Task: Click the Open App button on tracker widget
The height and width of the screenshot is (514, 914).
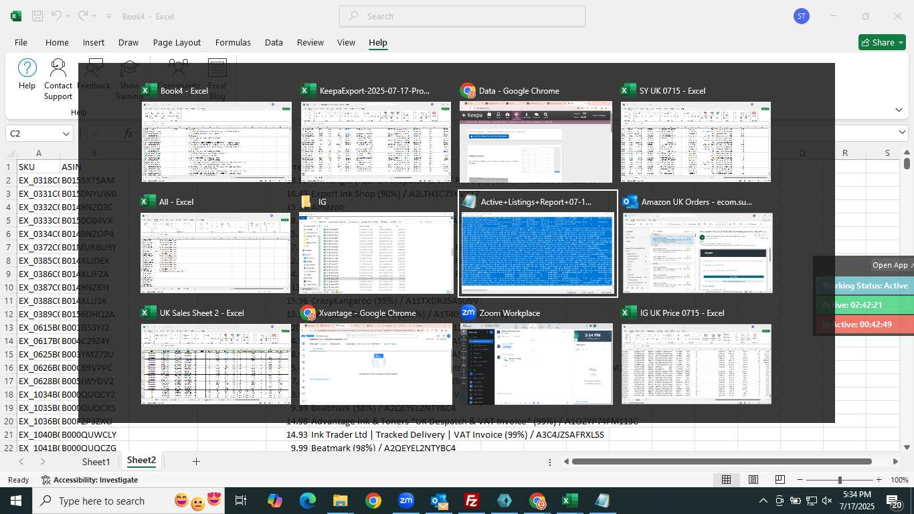Action: 892,265
